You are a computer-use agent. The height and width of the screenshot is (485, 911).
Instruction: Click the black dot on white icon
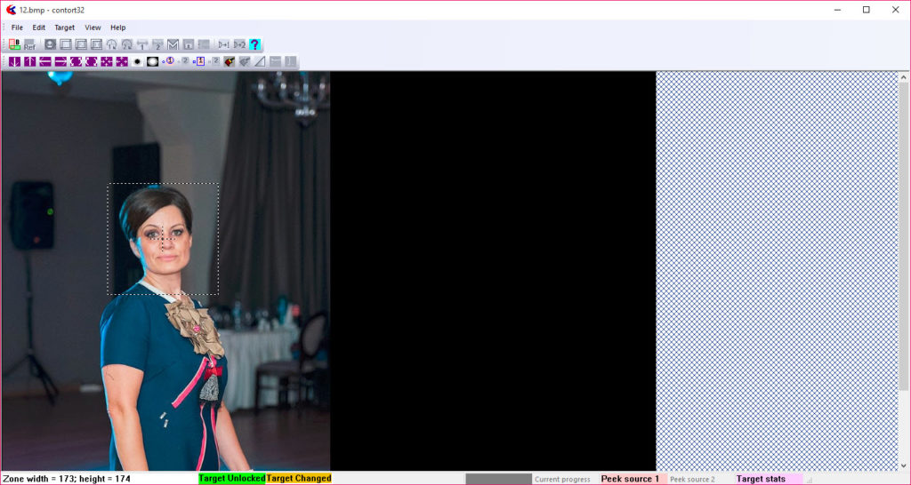click(x=137, y=61)
